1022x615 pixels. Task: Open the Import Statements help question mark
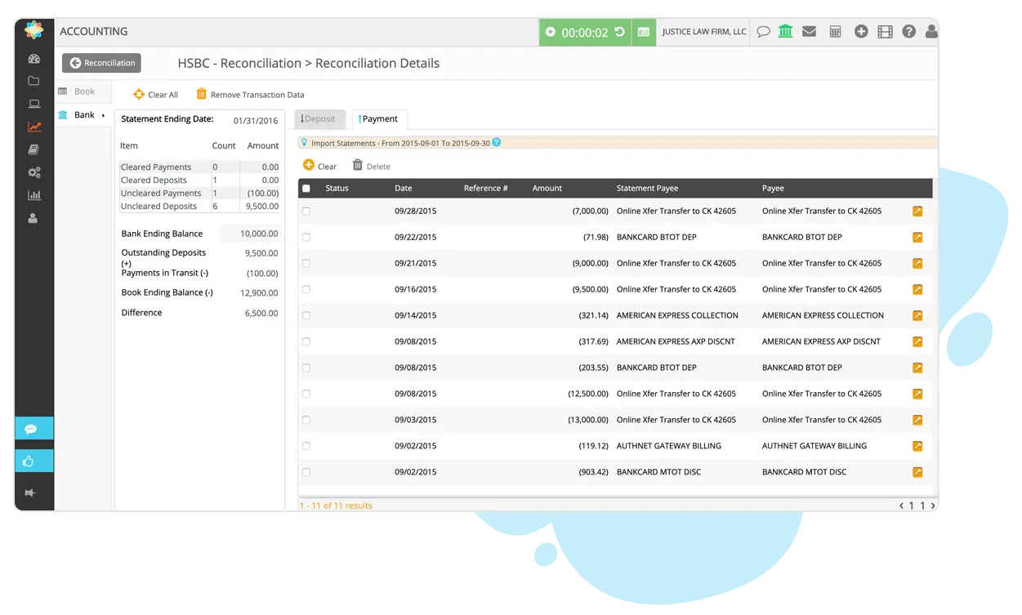(x=497, y=143)
